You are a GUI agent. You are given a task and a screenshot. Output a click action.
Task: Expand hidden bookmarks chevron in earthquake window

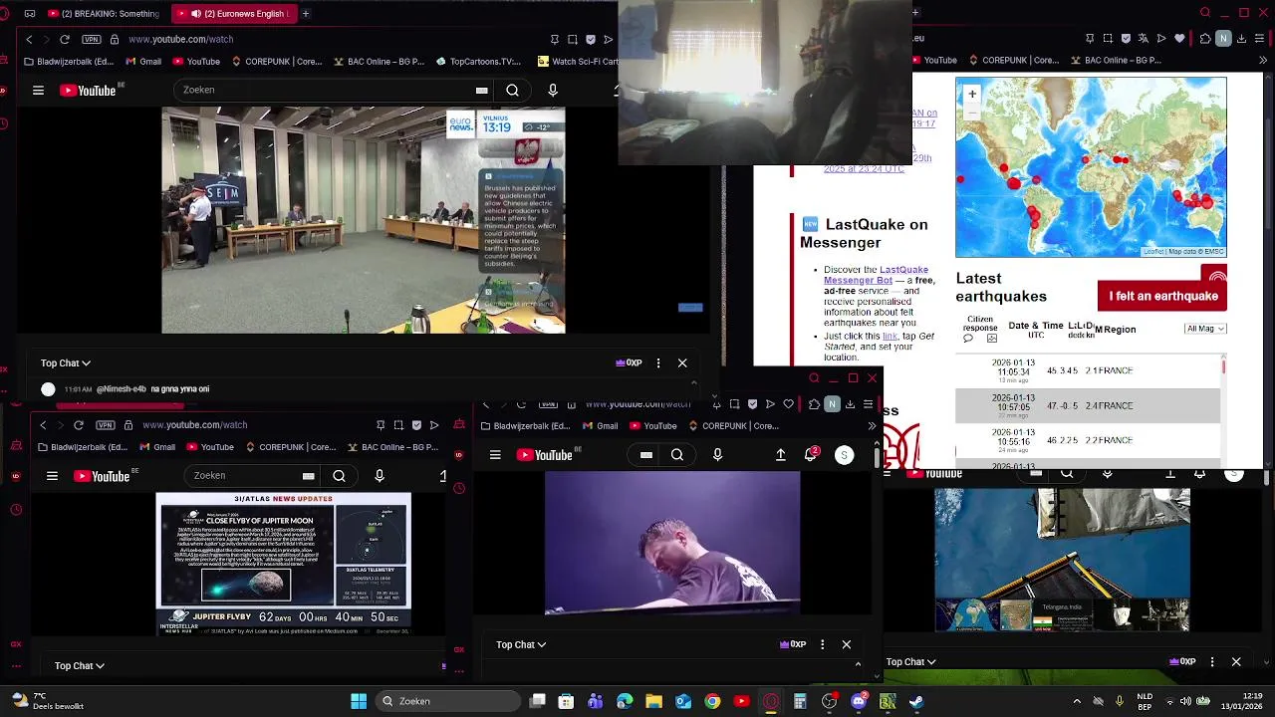pos(1262,61)
